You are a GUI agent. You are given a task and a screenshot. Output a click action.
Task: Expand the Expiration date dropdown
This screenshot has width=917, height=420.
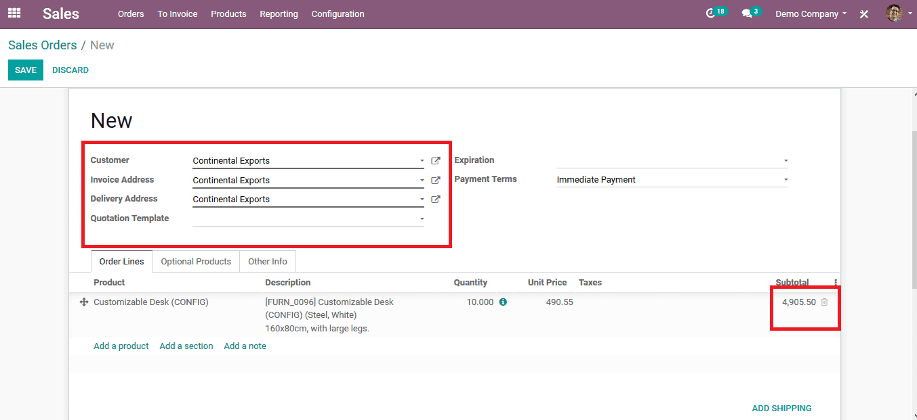[786, 161]
